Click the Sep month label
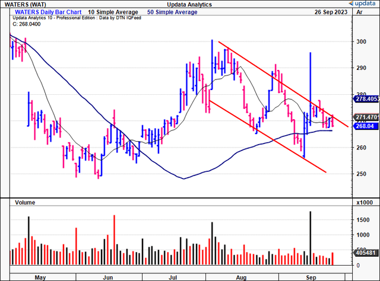The width and height of the screenshot is (380, 281). pos(311,277)
